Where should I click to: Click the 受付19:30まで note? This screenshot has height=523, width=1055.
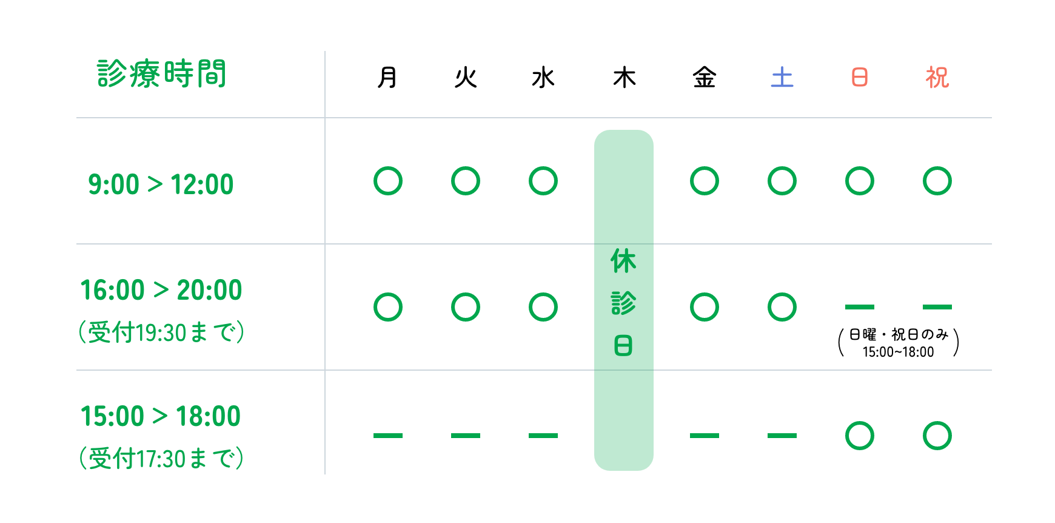click(x=162, y=332)
